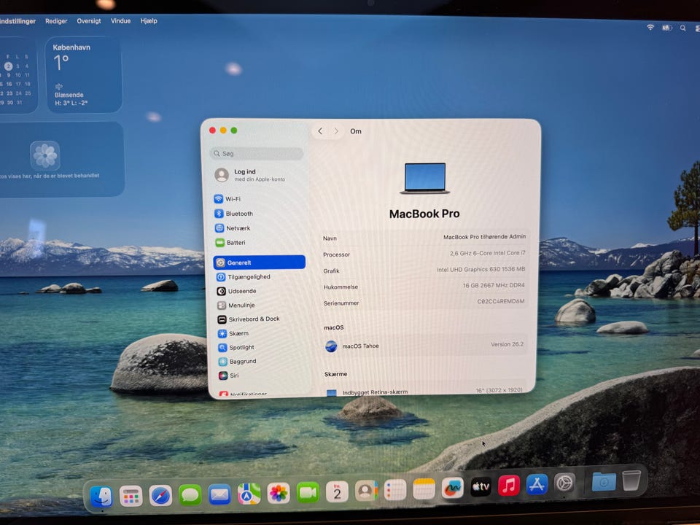The image size is (700, 525).
Task: Open Messages in the Dock
Action: point(190,495)
